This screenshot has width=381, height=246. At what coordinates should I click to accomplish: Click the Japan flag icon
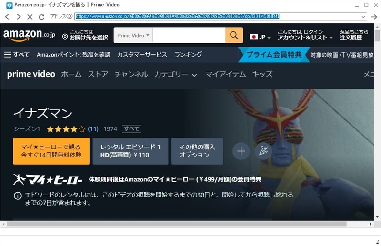(254, 37)
